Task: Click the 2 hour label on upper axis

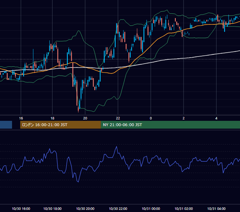Action: (184, 118)
